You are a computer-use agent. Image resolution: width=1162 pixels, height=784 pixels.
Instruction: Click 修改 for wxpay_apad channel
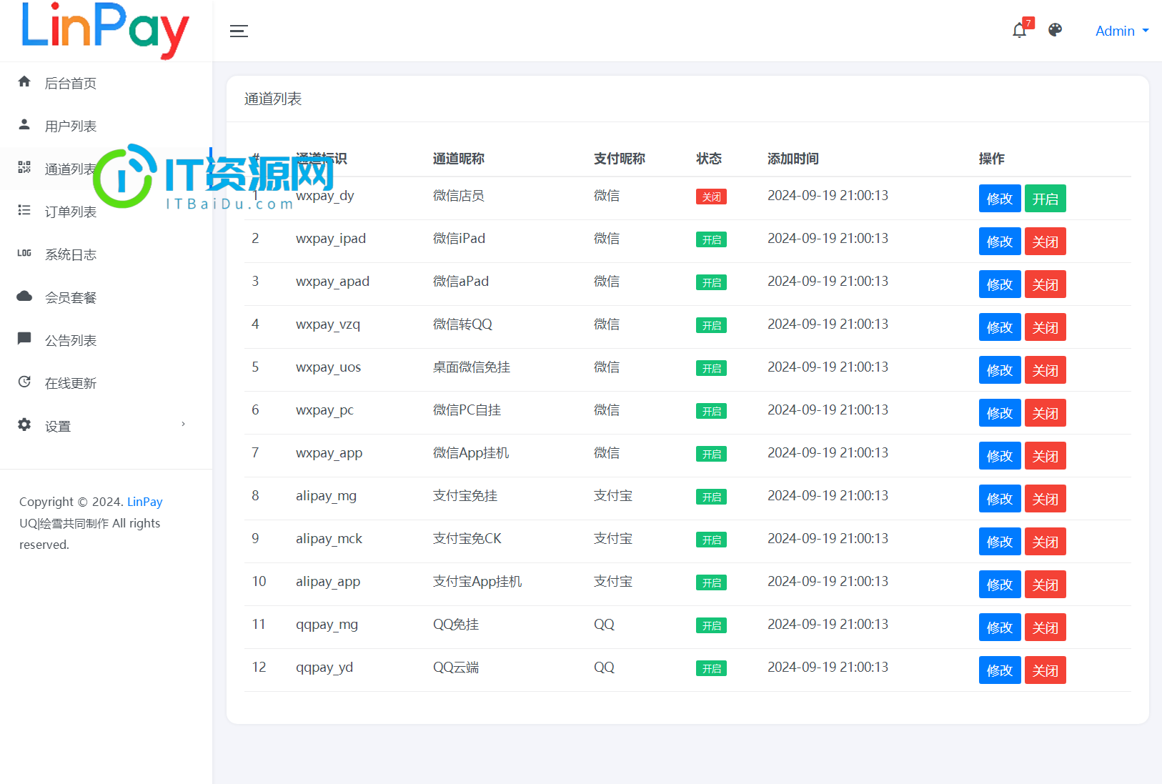[1000, 284]
